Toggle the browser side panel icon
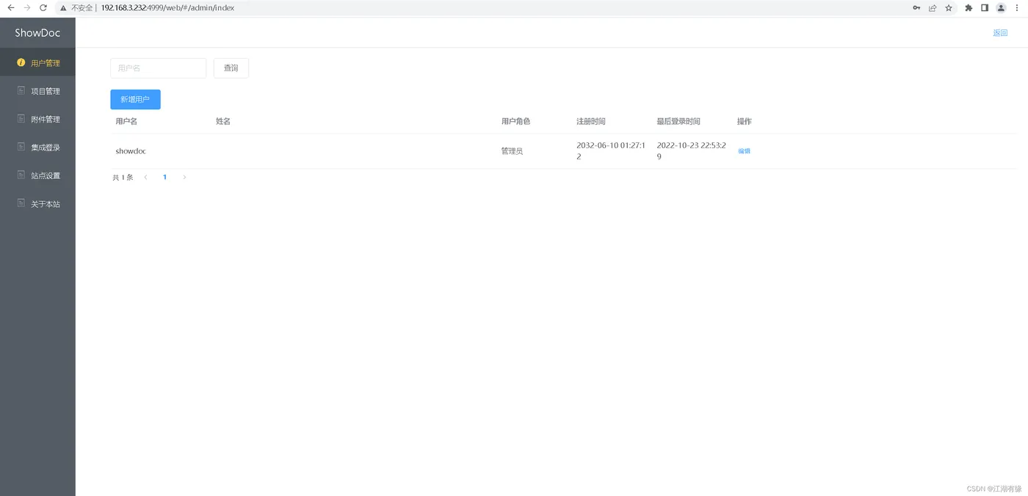Image resolution: width=1028 pixels, height=496 pixels. point(985,8)
